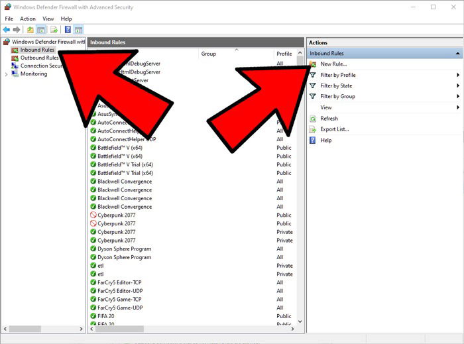Open the Help menu in menu bar
The height and width of the screenshot is (344, 464).
click(66, 19)
